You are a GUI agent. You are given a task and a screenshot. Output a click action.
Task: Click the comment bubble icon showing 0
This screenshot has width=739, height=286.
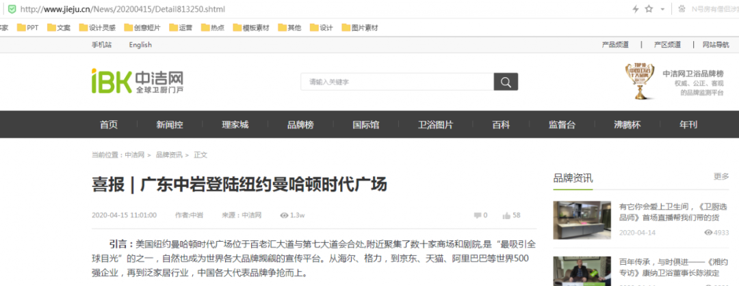[478, 216]
